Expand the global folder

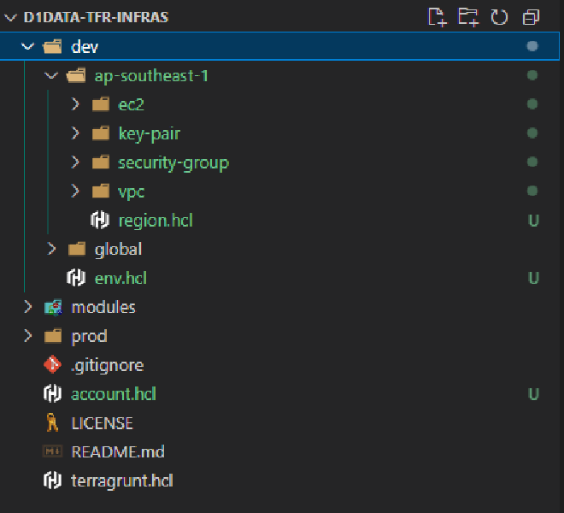(51, 249)
